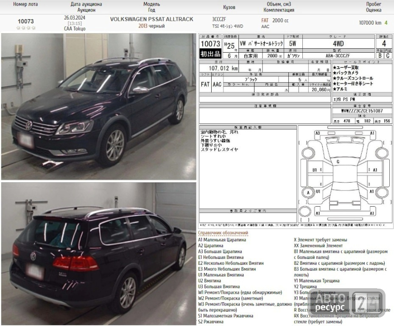The width and height of the screenshot is (394, 326).
Task: Click A3 mark on damage diagram
Action: tap(318, 133)
